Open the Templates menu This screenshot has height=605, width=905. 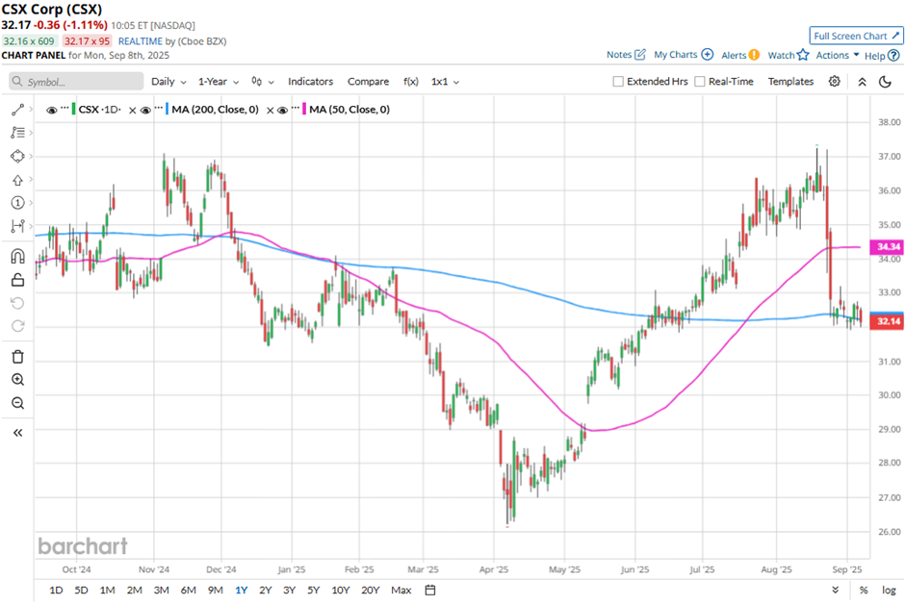tap(790, 82)
